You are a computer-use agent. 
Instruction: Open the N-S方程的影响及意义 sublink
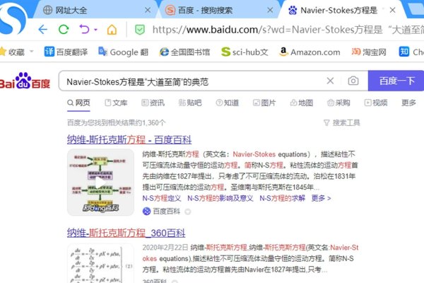[x=220, y=198]
